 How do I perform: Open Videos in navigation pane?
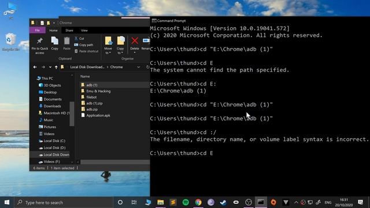point(49,134)
